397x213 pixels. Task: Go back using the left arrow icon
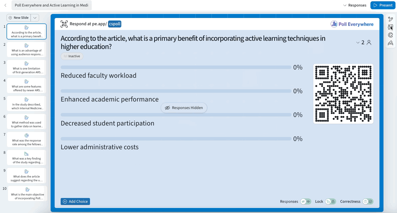coord(5,5)
